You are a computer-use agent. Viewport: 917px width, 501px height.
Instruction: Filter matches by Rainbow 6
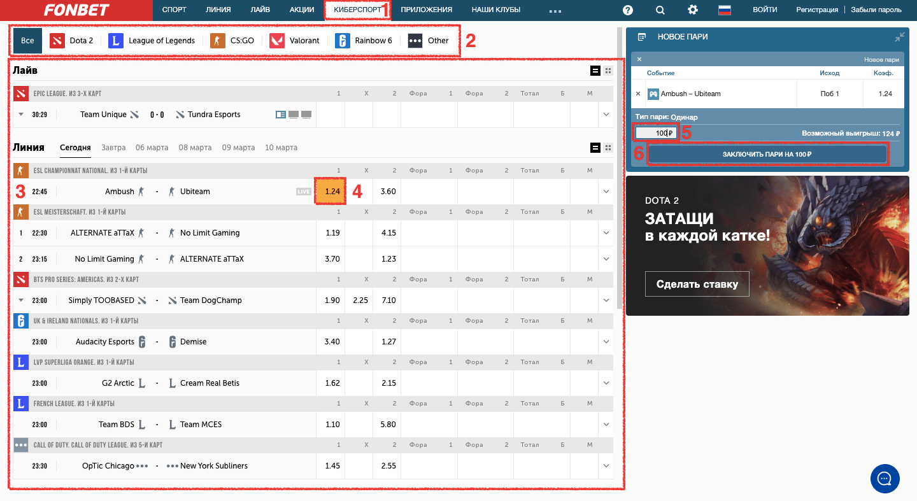pyautogui.click(x=364, y=41)
